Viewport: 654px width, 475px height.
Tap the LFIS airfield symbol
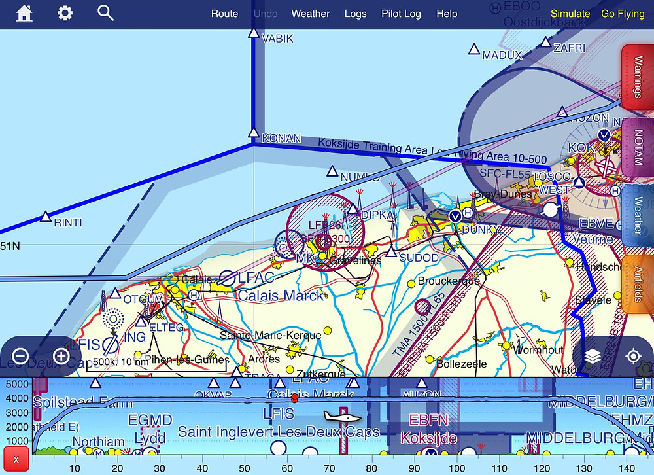[111, 345]
